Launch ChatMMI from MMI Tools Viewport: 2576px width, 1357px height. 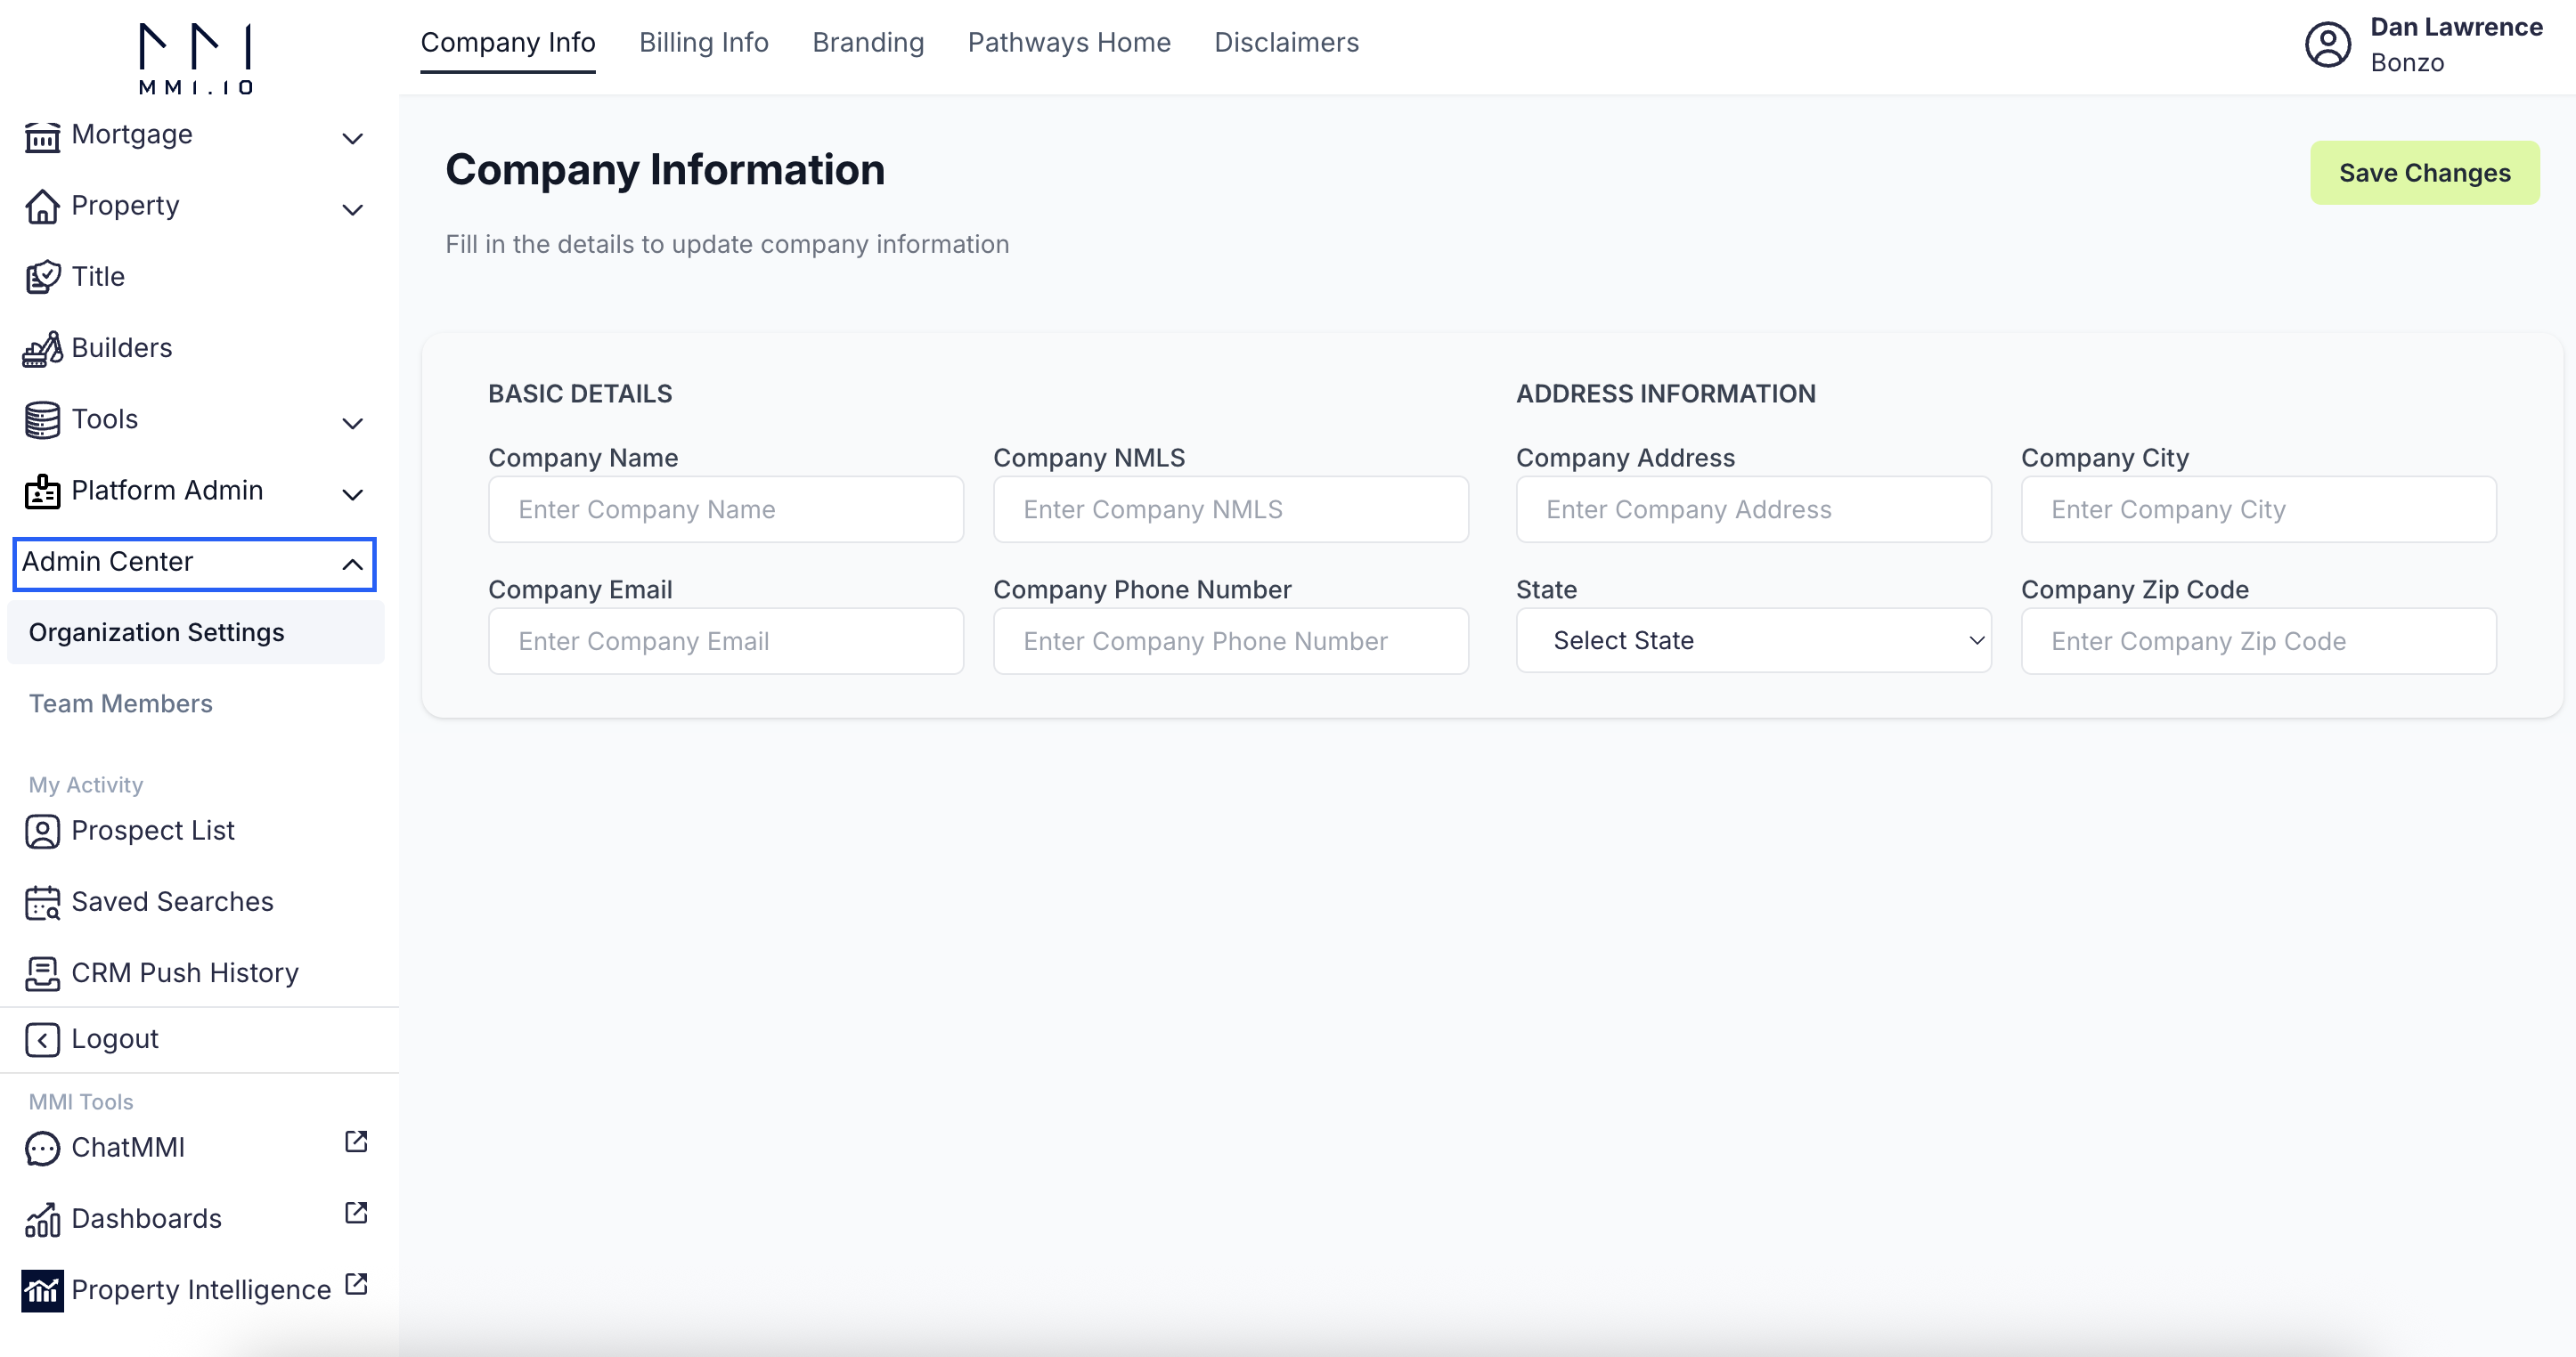click(128, 1147)
